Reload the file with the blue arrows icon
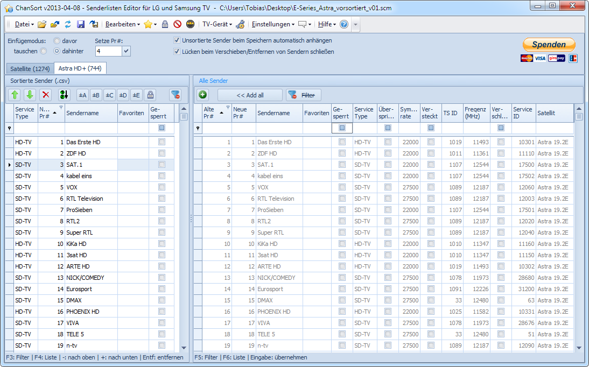The width and height of the screenshot is (589, 367). click(x=68, y=24)
